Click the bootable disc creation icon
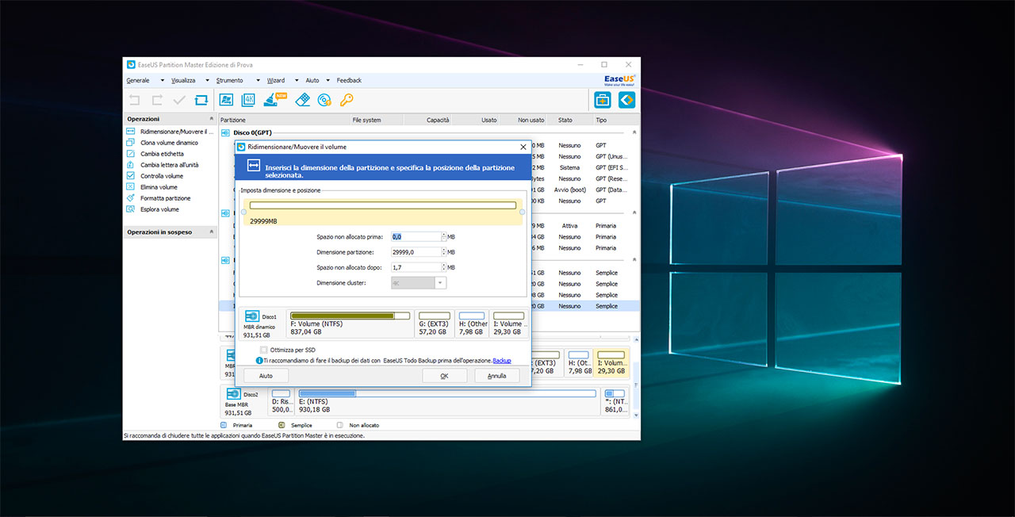1015x517 pixels. [324, 100]
